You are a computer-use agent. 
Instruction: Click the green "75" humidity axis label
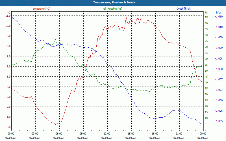point(206,41)
